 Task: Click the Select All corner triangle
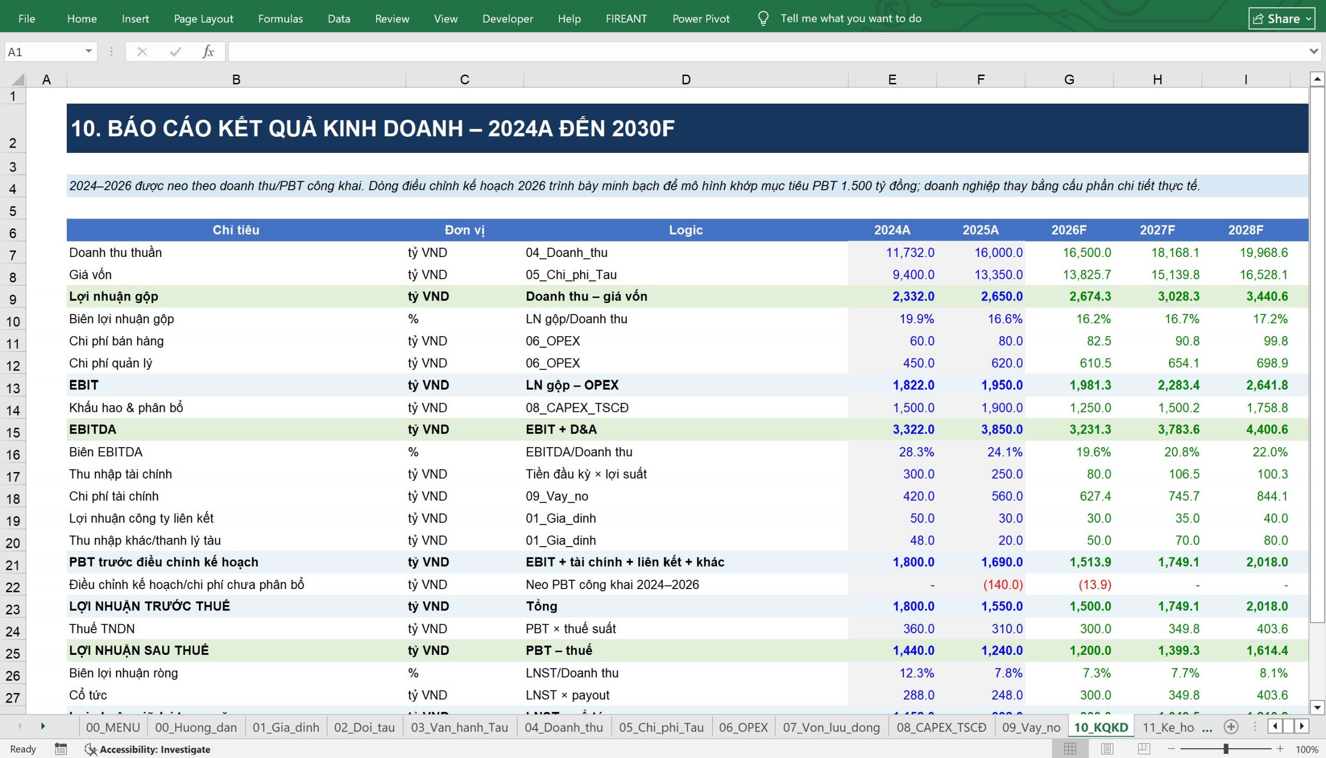18,80
